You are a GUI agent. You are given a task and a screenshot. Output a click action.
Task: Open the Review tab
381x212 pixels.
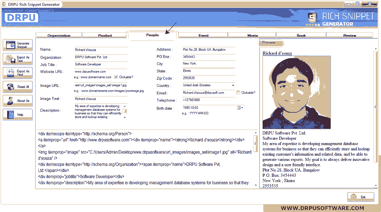(349, 35)
